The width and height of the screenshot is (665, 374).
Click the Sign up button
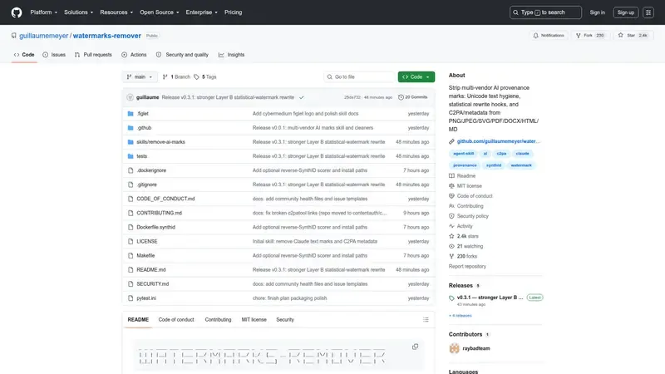[626, 12]
